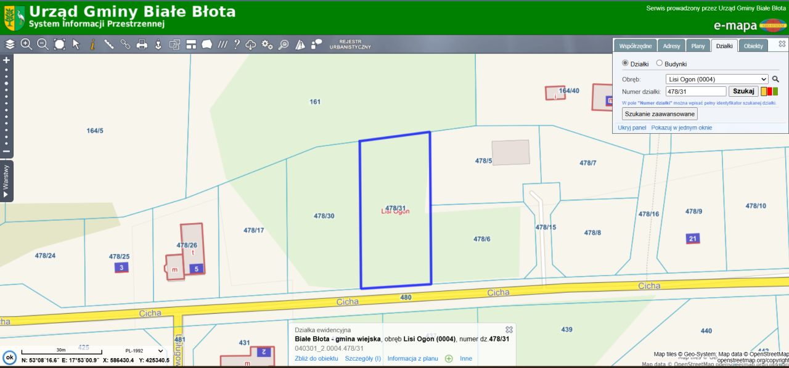Pick the yellow highlight color swatch
789x368 pixels.
pos(764,91)
